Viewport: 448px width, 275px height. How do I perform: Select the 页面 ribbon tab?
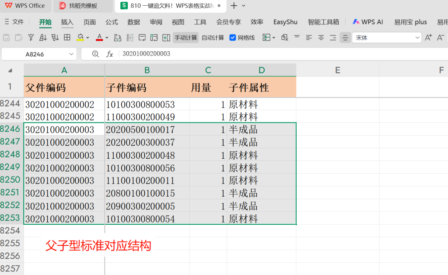click(x=89, y=22)
